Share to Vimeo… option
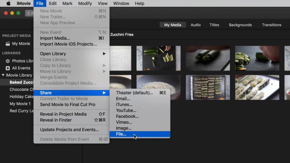This screenshot has width=290, height=163. (x=140, y=122)
